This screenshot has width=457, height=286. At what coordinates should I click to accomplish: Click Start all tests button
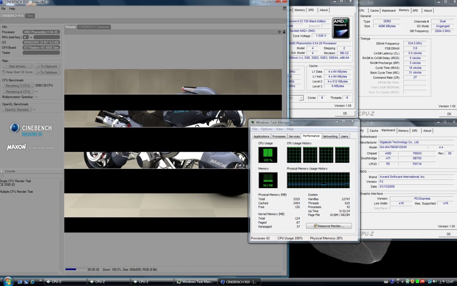(17, 67)
